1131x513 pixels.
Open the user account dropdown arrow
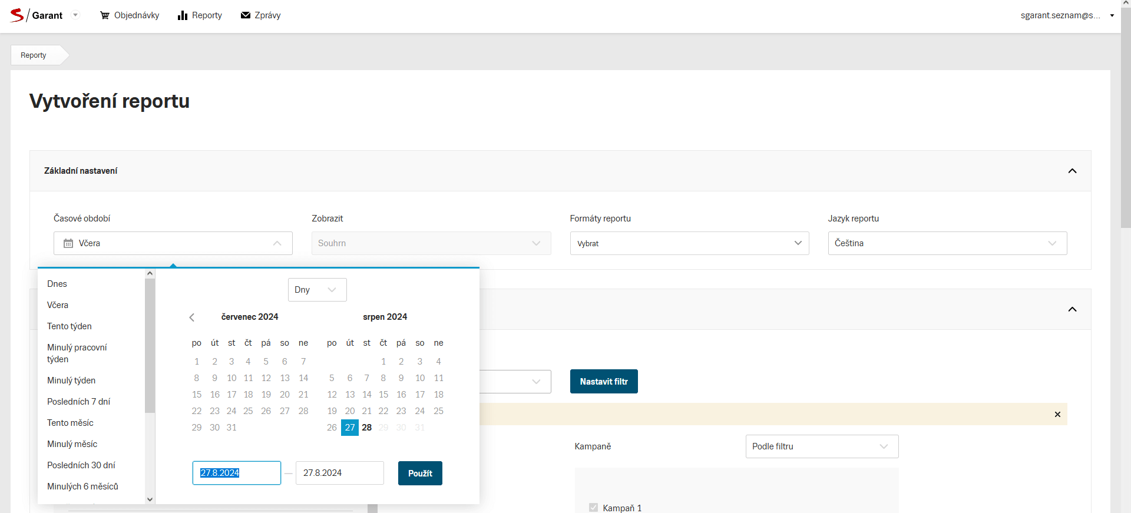tap(1112, 15)
